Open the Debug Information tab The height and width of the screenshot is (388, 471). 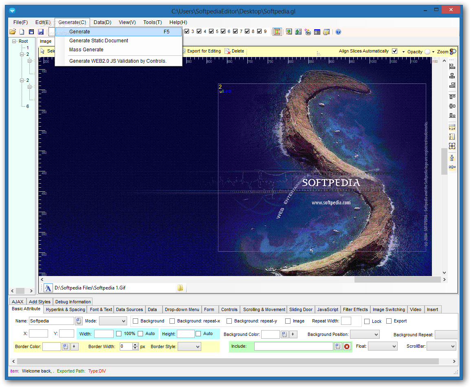[73, 302]
